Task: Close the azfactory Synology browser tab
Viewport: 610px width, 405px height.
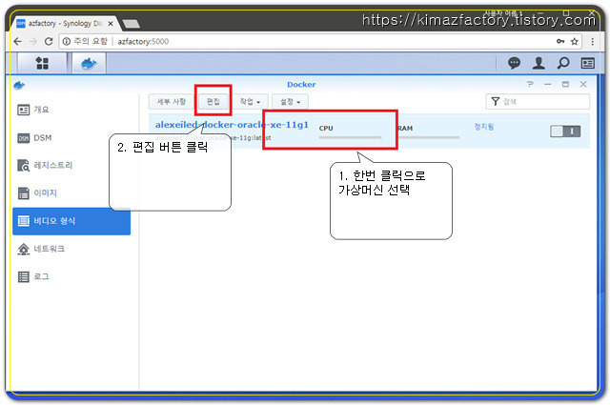Action: 111,24
